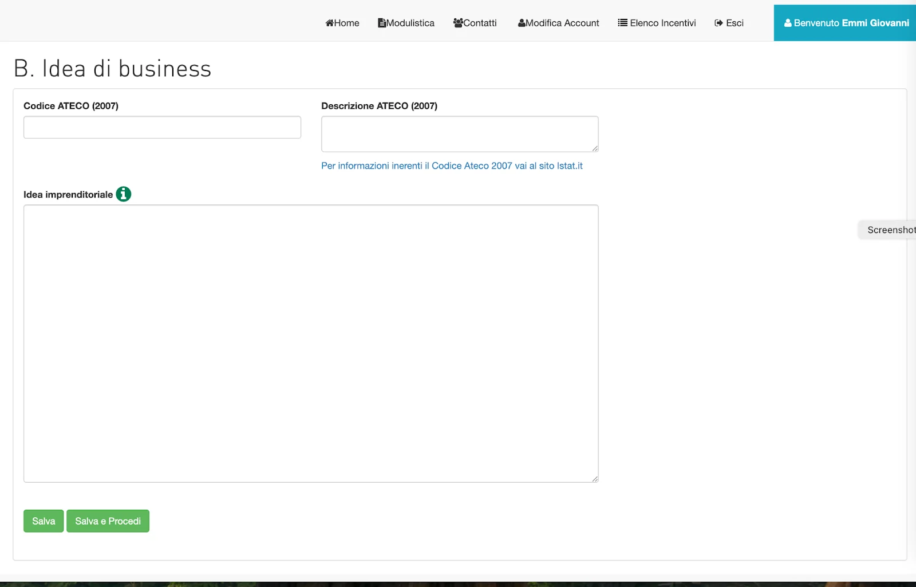The image size is (916, 587).
Task: Click the Modifica Account user icon
Action: 522,23
